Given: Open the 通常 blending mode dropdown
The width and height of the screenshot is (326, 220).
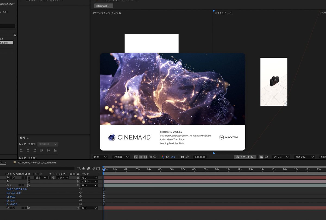Looking at the screenshot, I should click(x=41, y=178).
